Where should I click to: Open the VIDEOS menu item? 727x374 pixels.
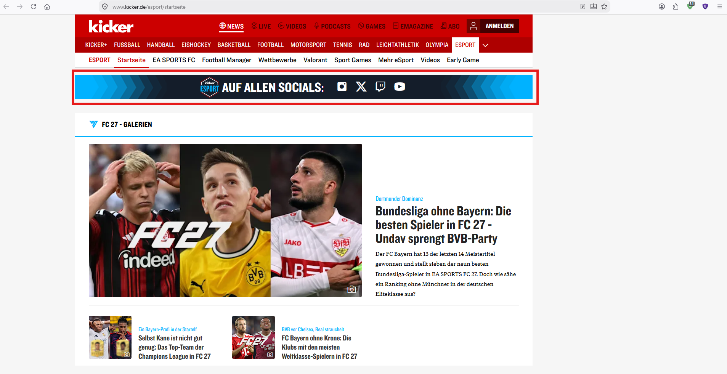click(292, 26)
